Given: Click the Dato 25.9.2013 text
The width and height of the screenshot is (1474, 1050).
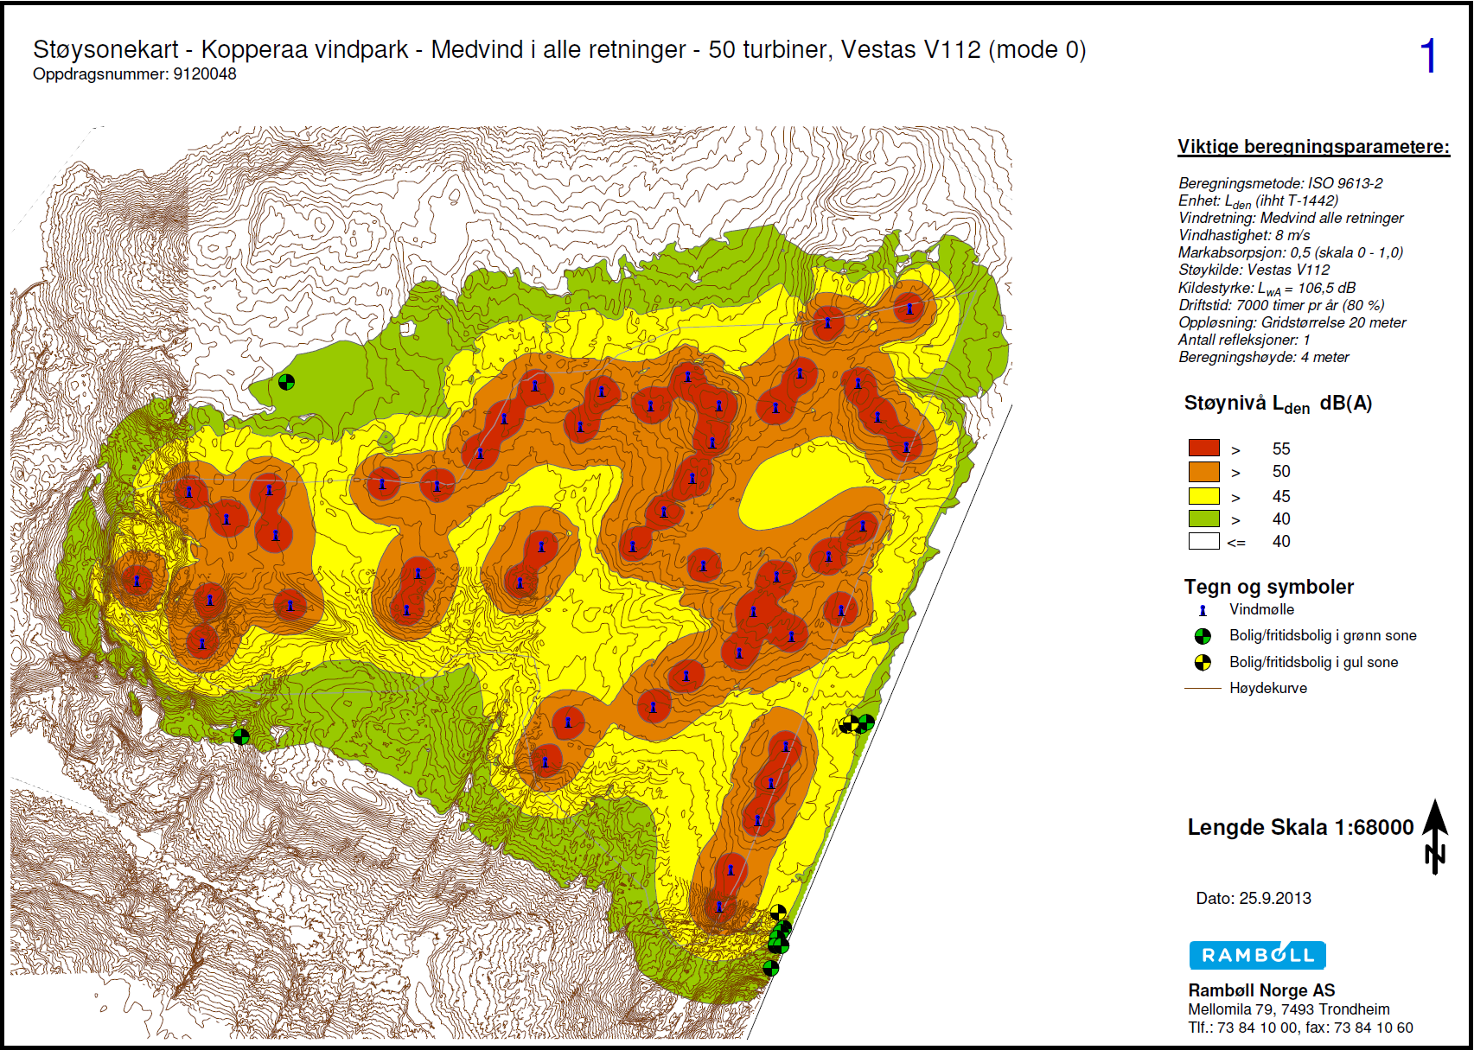Looking at the screenshot, I should pos(1253,898).
